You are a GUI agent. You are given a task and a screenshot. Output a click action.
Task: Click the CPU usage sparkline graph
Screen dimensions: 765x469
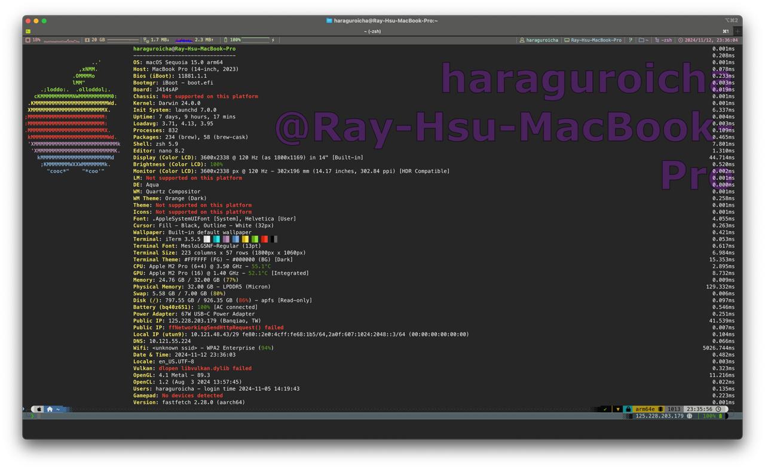click(x=62, y=40)
